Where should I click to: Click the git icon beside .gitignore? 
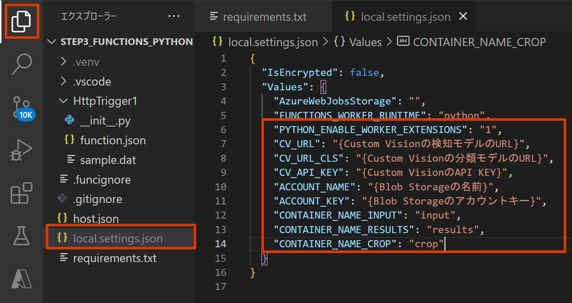pyautogui.click(x=62, y=198)
